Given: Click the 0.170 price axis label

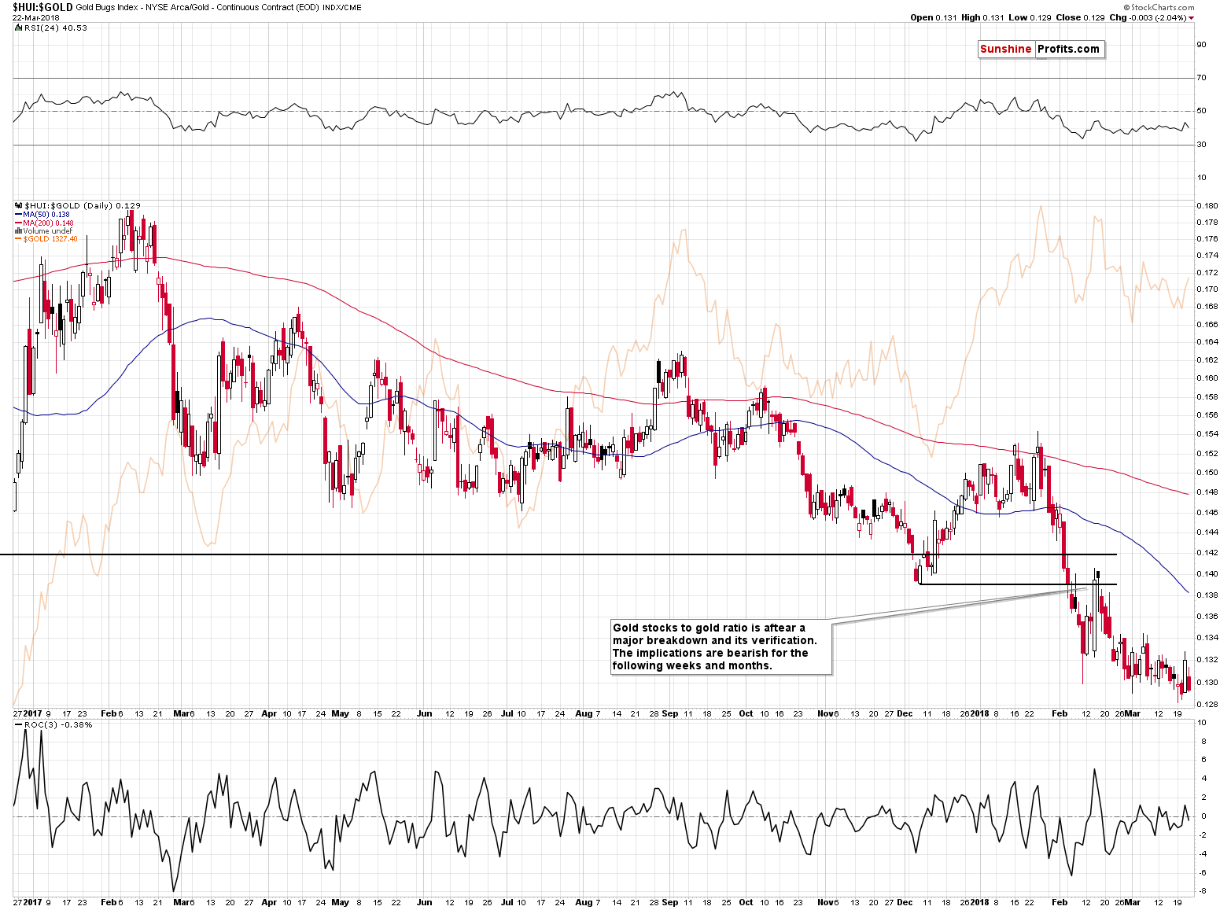Looking at the screenshot, I should pos(1207,289).
